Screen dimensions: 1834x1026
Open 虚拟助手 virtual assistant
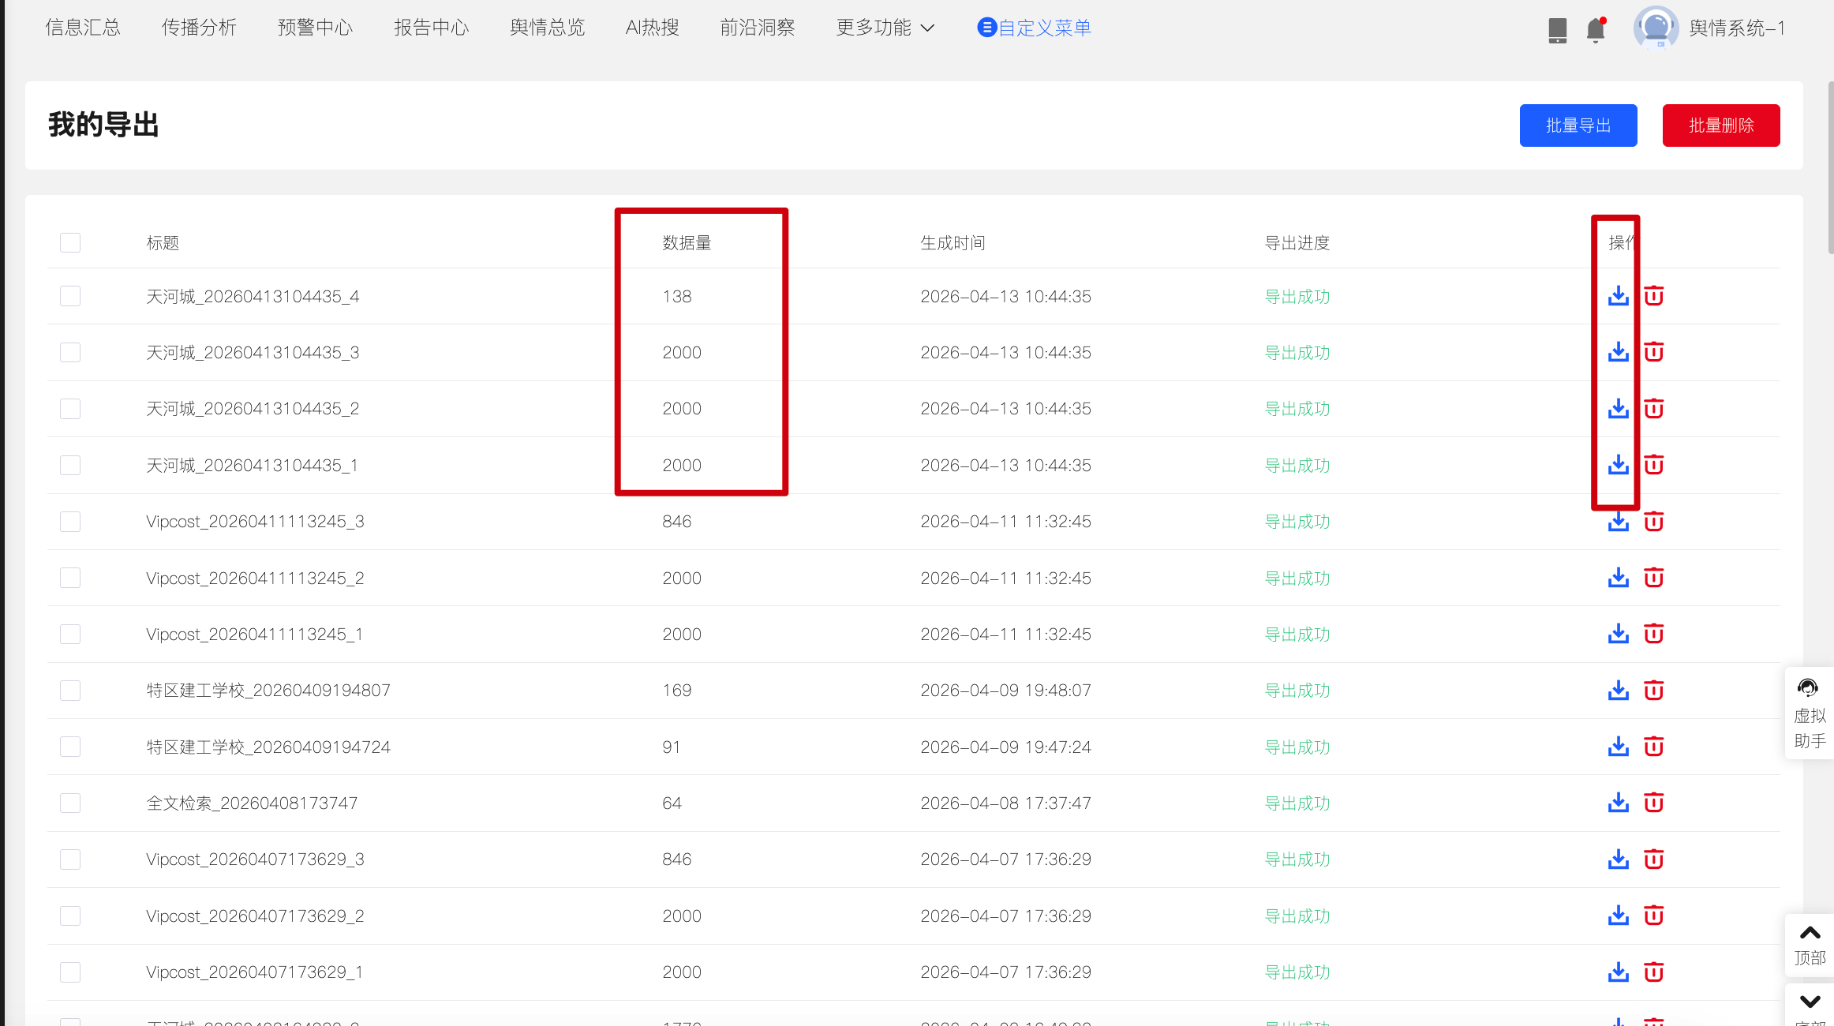(x=1809, y=713)
